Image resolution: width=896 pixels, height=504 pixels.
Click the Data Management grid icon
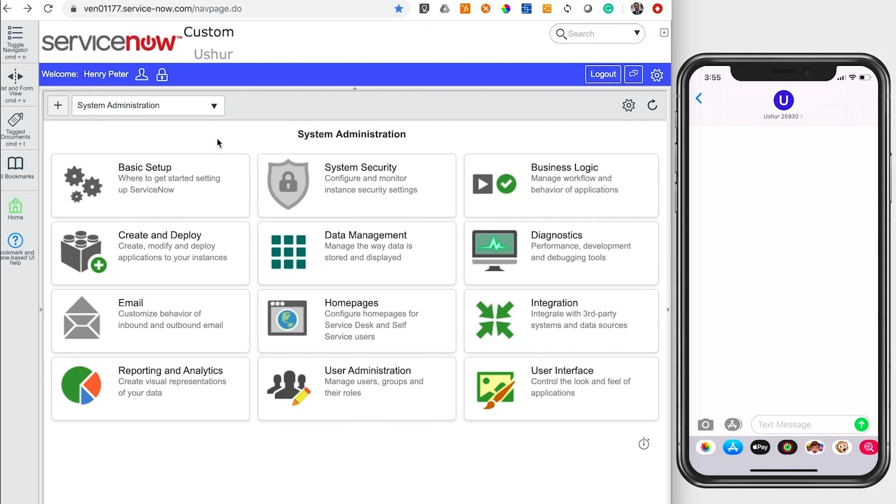click(288, 252)
